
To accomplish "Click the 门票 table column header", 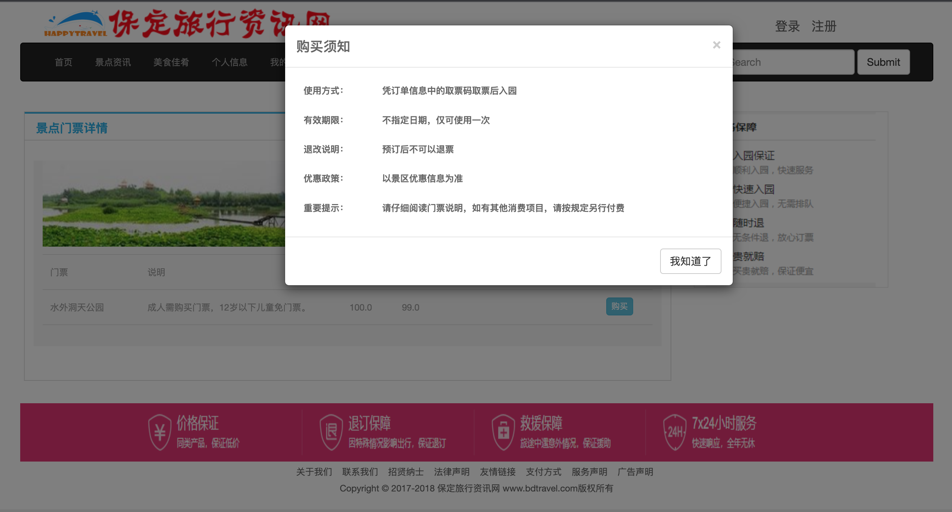I will (59, 272).
